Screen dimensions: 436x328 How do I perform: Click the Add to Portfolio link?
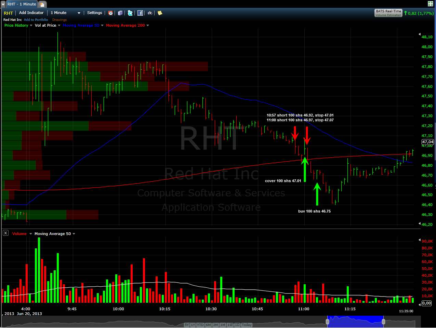(x=36, y=20)
